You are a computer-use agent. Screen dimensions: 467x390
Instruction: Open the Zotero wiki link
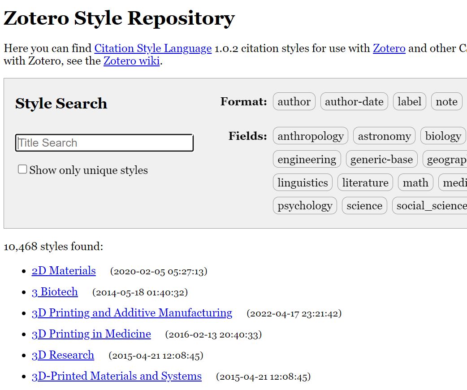point(131,61)
